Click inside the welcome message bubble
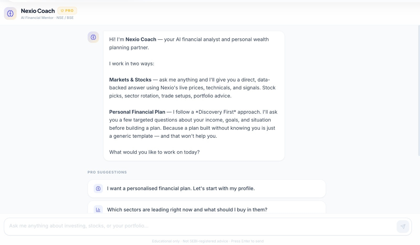This screenshot has width=420, height=245. point(194,96)
